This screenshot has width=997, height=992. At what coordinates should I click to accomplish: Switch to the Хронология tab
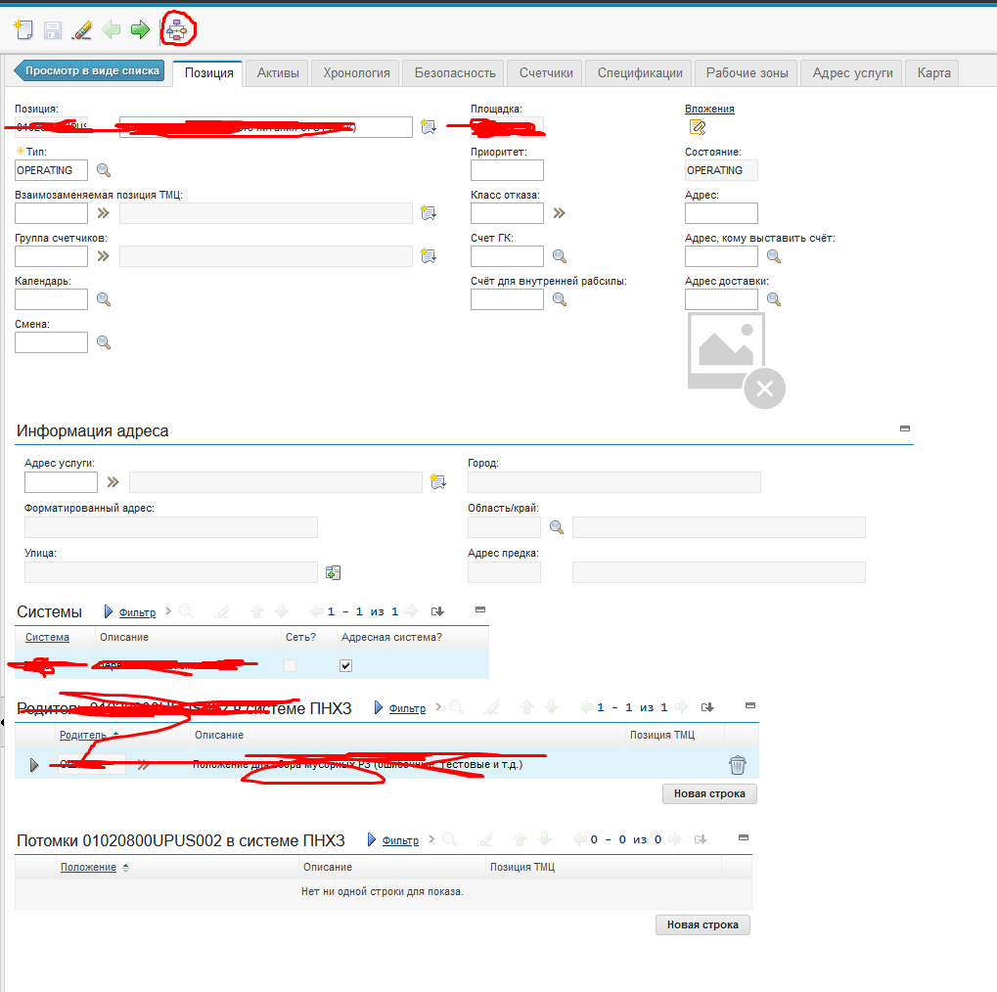[356, 73]
